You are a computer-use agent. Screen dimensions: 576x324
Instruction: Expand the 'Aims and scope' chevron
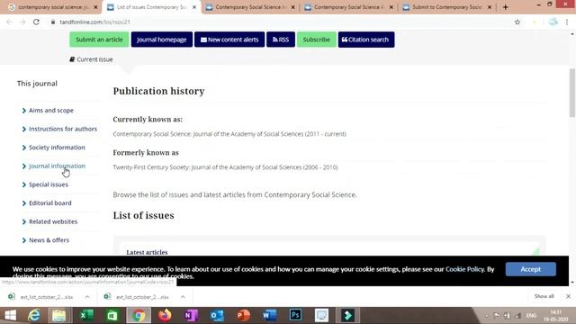pos(24,110)
